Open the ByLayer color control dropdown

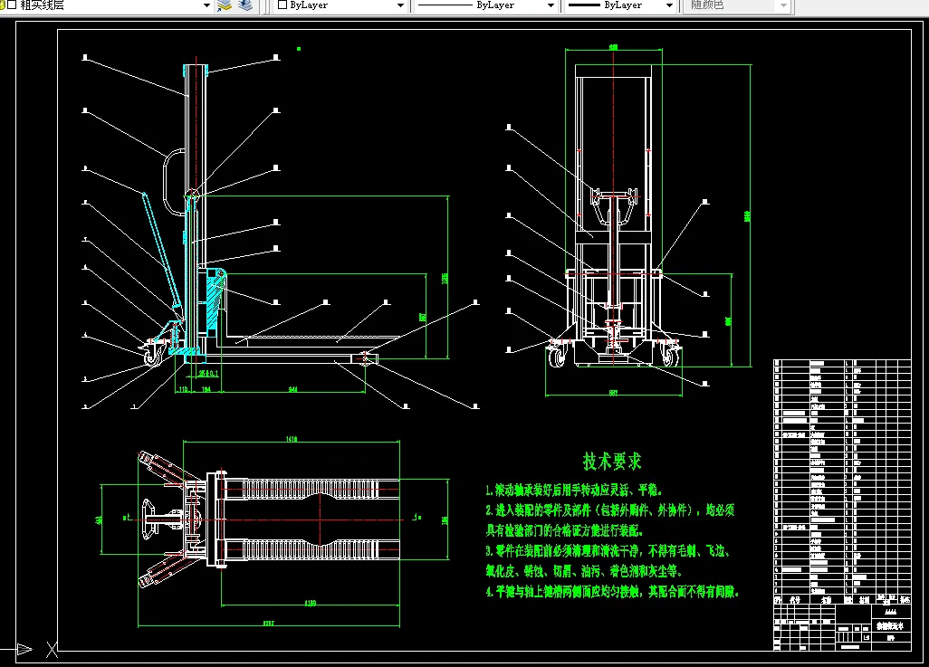(x=340, y=5)
